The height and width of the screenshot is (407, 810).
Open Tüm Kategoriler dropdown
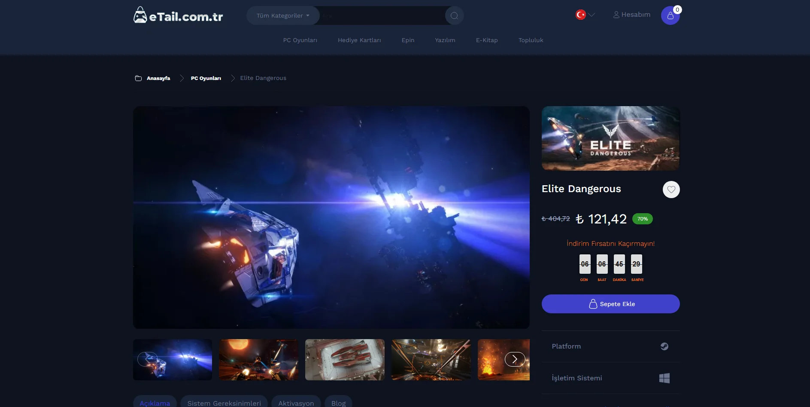[x=283, y=15]
